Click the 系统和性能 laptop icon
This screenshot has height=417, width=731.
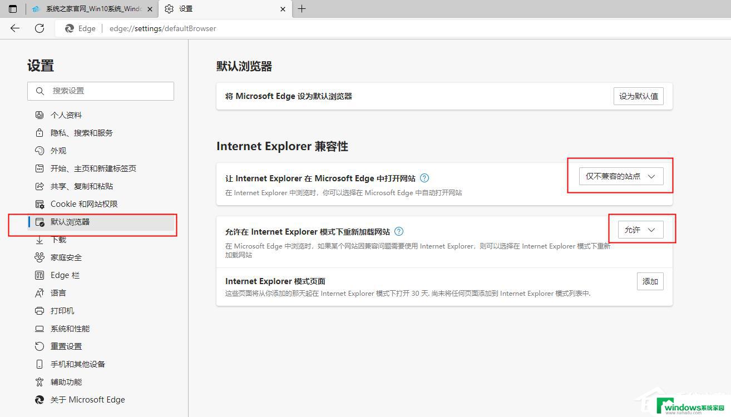[39, 329]
